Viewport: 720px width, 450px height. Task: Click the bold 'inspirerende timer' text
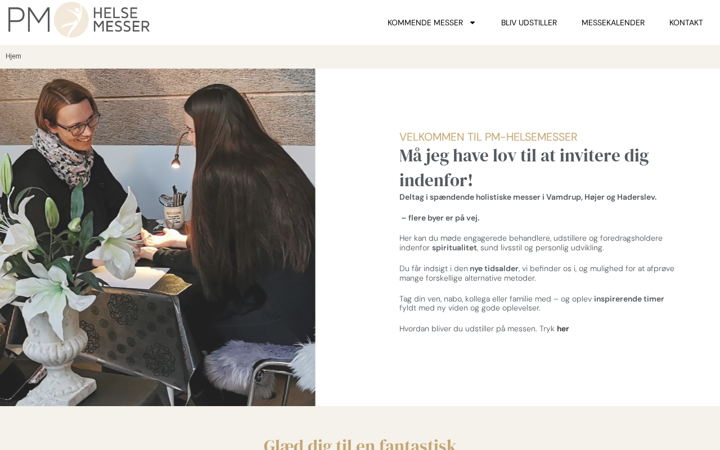[x=629, y=299]
